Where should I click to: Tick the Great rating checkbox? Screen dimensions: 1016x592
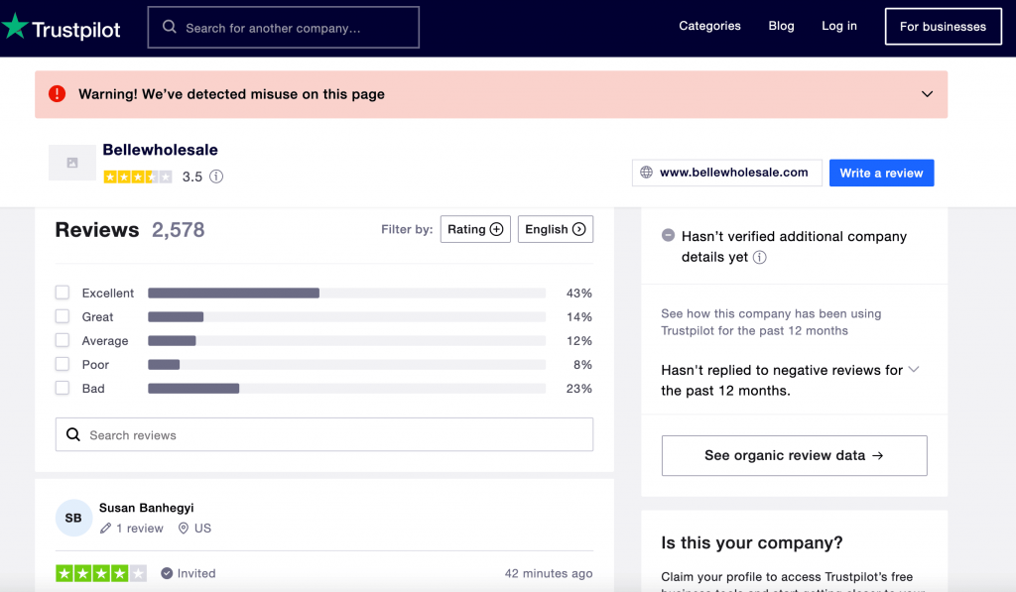(63, 316)
